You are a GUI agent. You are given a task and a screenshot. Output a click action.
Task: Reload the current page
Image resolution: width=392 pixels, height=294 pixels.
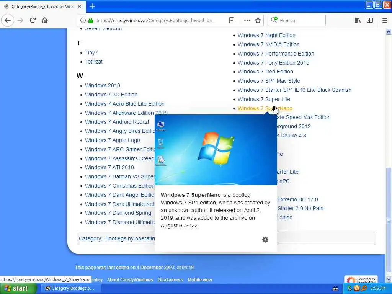pos(33,20)
